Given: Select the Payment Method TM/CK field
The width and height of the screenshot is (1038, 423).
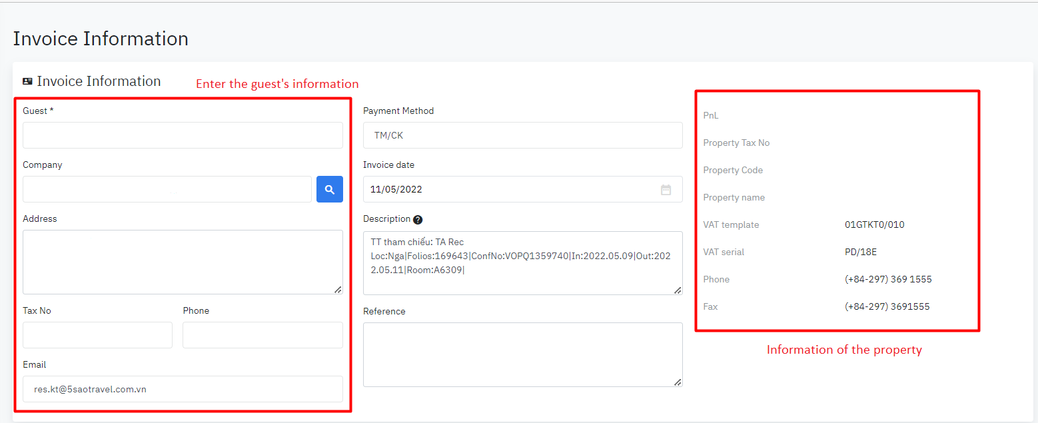Looking at the screenshot, I should pyautogui.click(x=522, y=135).
